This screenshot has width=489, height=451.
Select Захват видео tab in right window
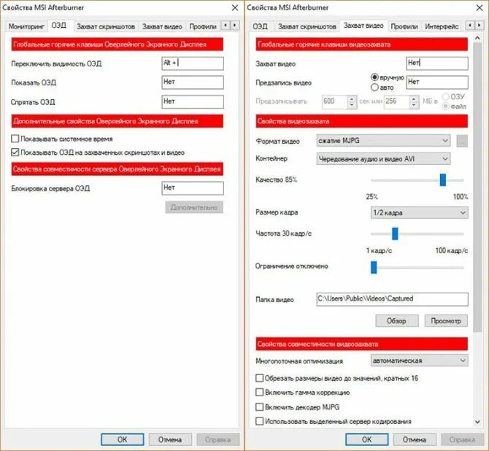[363, 26]
